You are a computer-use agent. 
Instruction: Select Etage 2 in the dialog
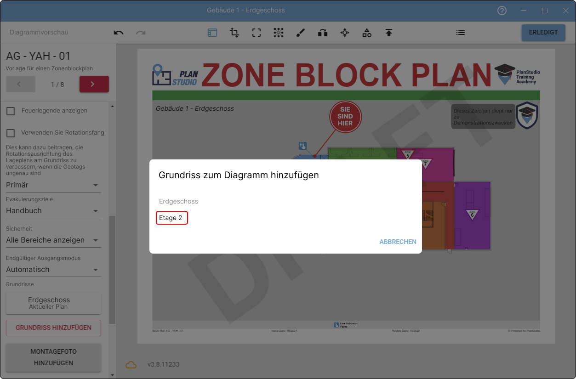tap(171, 218)
